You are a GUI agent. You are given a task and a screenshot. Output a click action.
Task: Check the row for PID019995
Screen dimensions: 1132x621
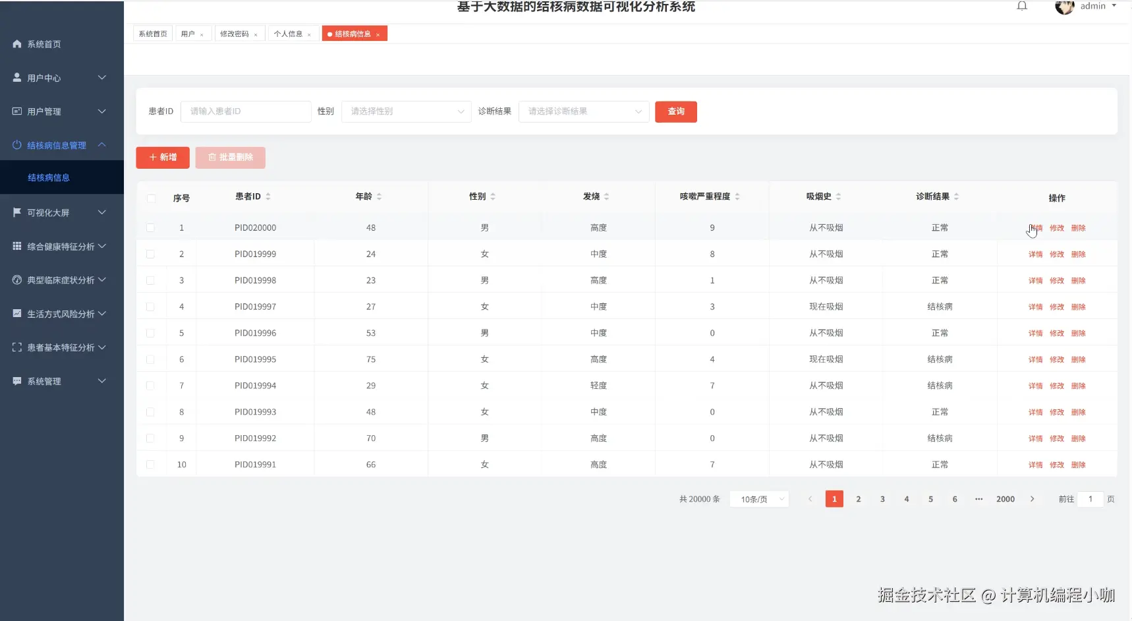point(150,359)
